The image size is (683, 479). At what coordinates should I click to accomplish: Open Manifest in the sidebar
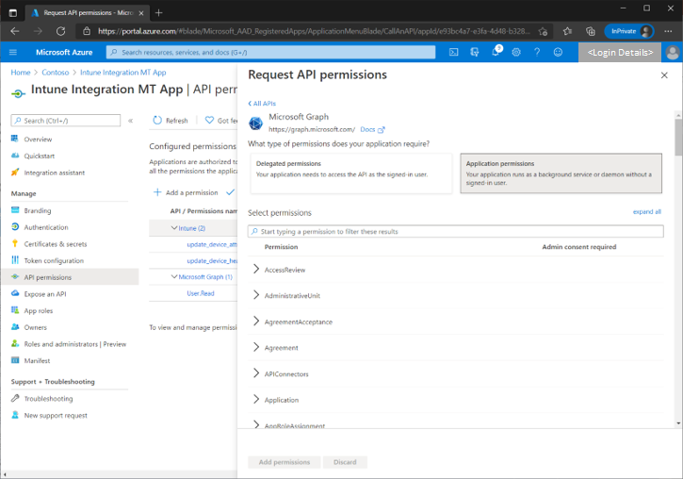point(37,361)
